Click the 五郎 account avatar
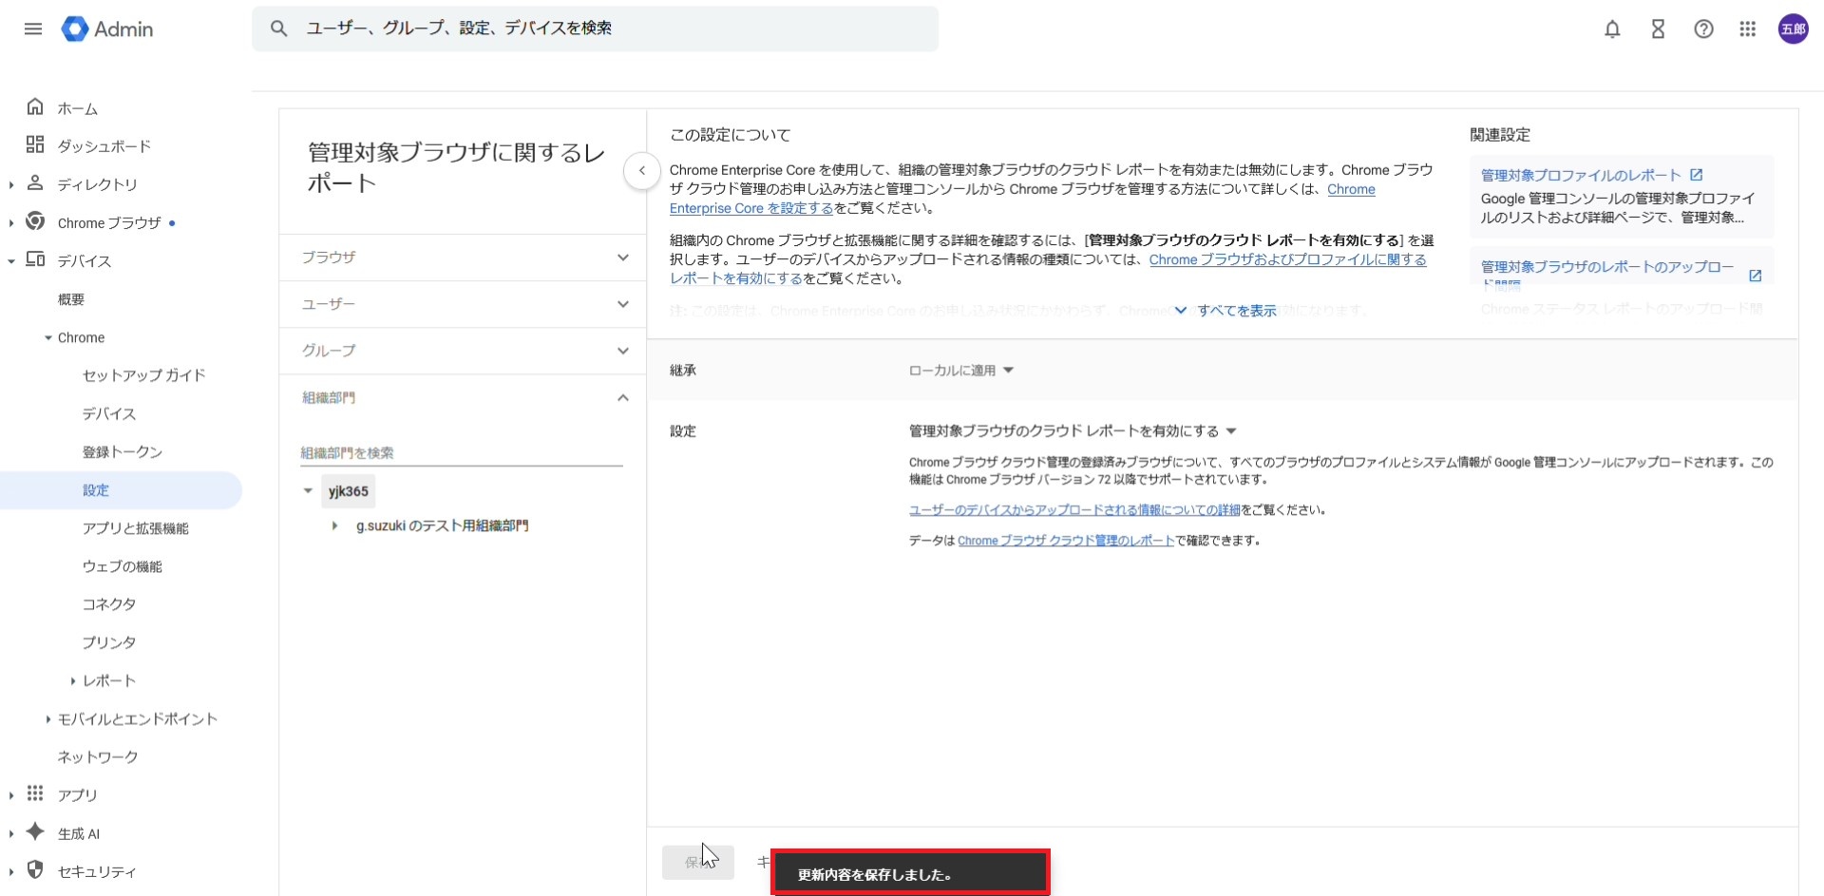This screenshot has height=896, width=1824. pyautogui.click(x=1793, y=29)
